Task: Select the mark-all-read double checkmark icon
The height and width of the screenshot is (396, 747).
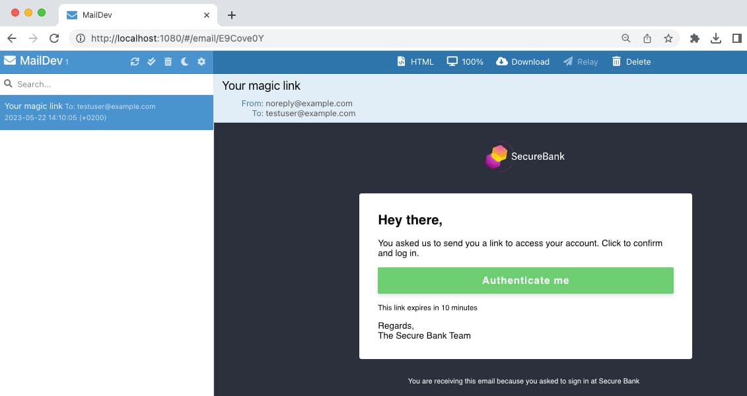Action: (151, 61)
